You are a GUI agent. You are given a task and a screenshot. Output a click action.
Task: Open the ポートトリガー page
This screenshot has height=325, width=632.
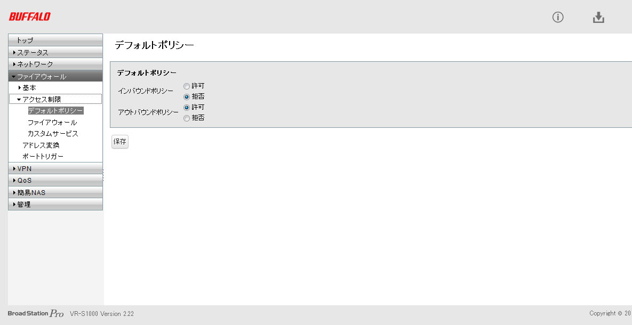tap(43, 157)
